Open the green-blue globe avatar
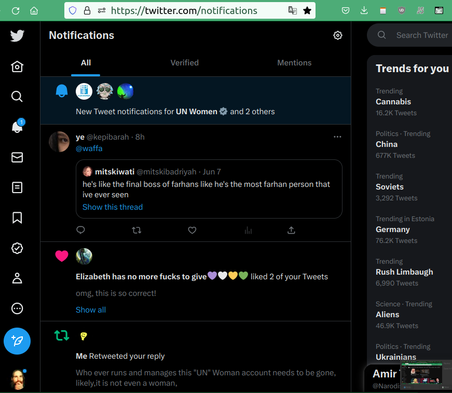The height and width of the screenshot is (393, 452). point(126,91)
